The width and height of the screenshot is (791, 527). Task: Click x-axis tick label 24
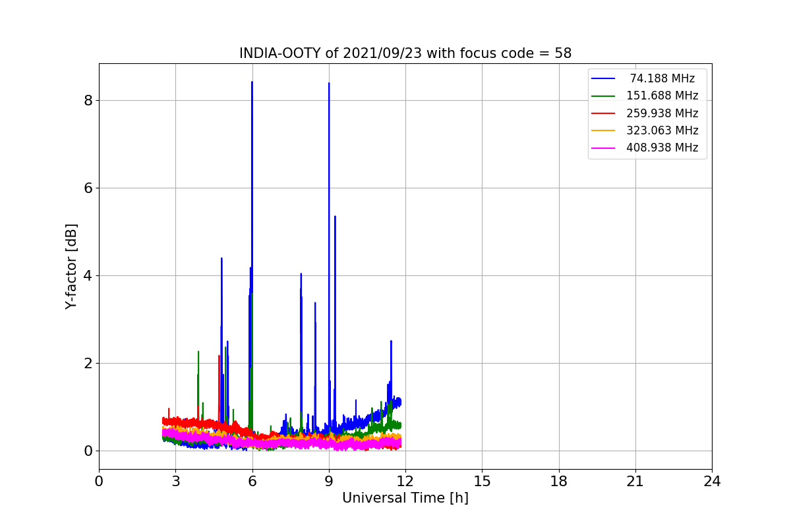click(x=712, y=482)
